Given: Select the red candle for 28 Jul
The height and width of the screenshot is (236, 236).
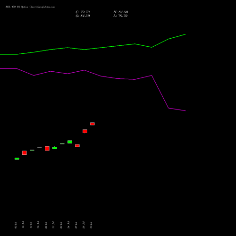Looking at the screenshot, I should click(85, 131).
